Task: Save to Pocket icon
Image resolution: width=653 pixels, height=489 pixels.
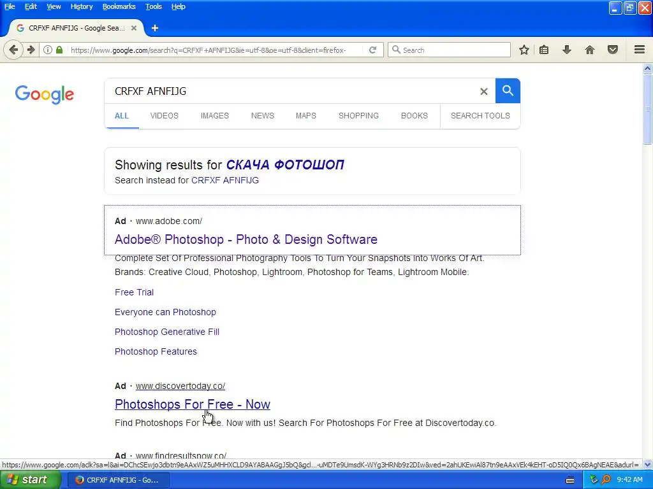Action: tap(613, 50)
